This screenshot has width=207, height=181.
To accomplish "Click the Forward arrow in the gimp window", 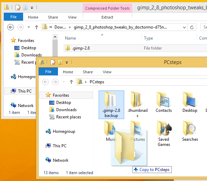I will 20,27.
